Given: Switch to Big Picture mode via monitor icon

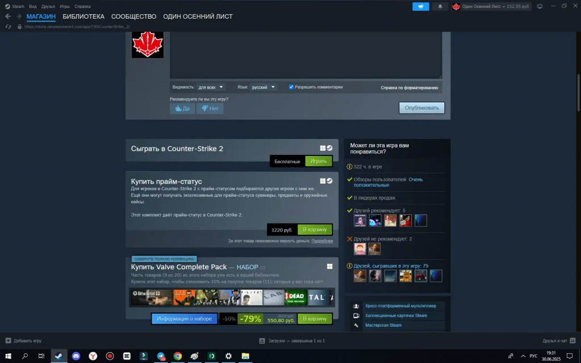Looking at the screenshot, I should point(540,6).
